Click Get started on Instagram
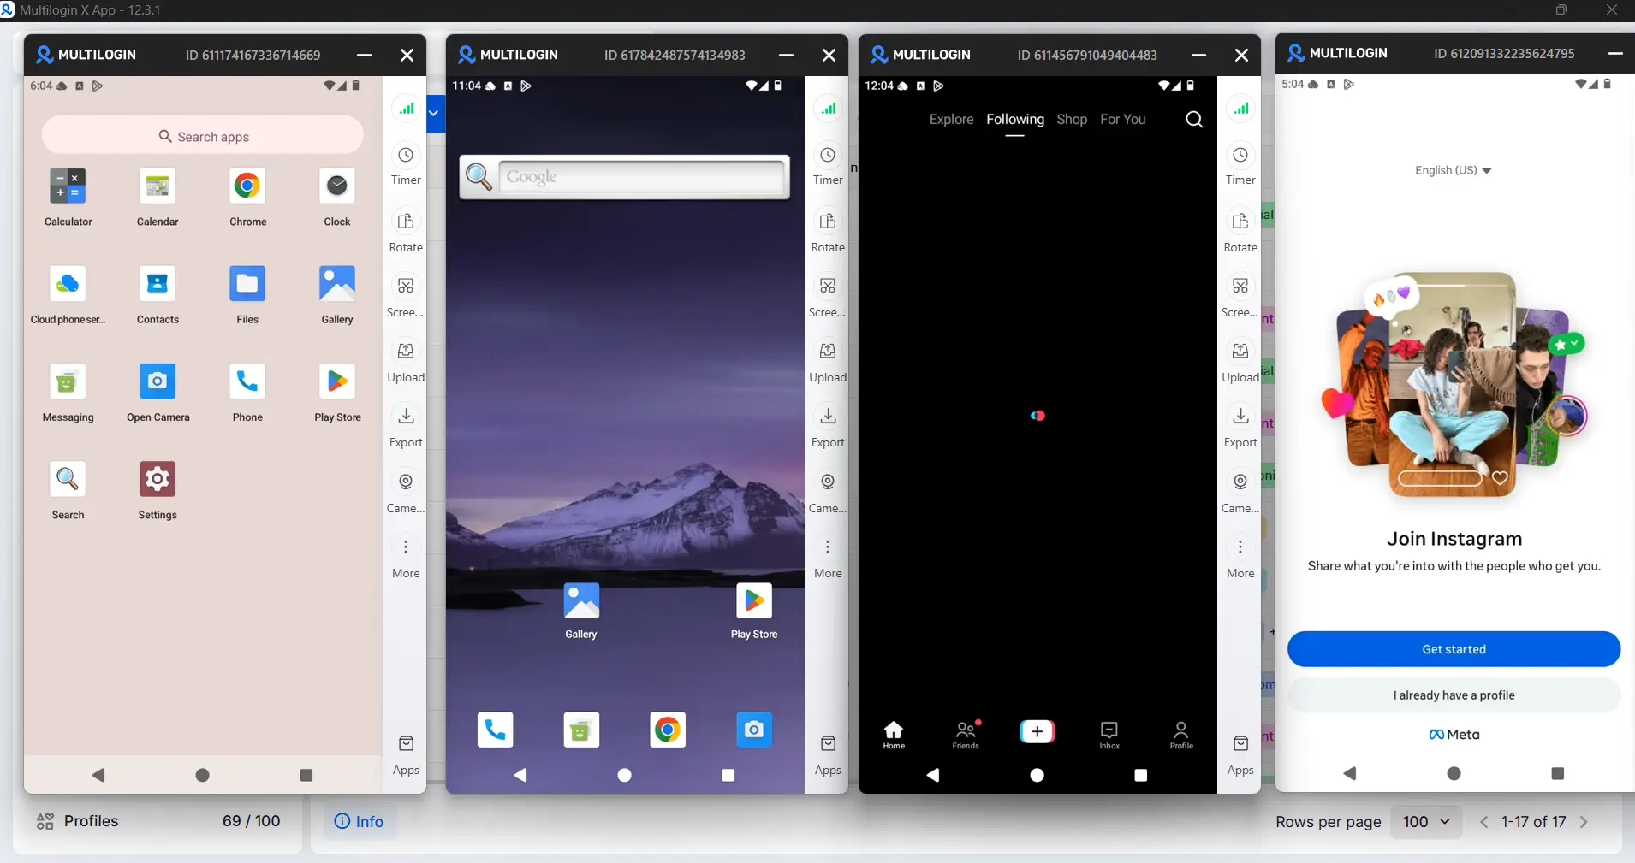The width and height of the screenshot is (1635, 863). (x=1454, y=649)
